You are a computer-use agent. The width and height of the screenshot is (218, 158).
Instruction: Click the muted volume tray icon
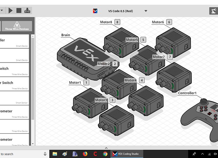click(x=215, y=154)
